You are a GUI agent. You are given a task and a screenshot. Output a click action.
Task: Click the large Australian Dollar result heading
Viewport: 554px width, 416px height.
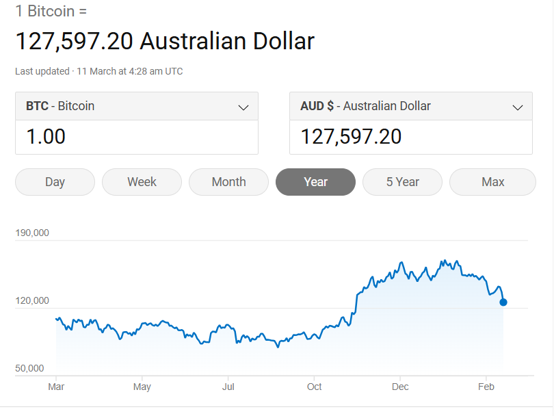point(165,41)
